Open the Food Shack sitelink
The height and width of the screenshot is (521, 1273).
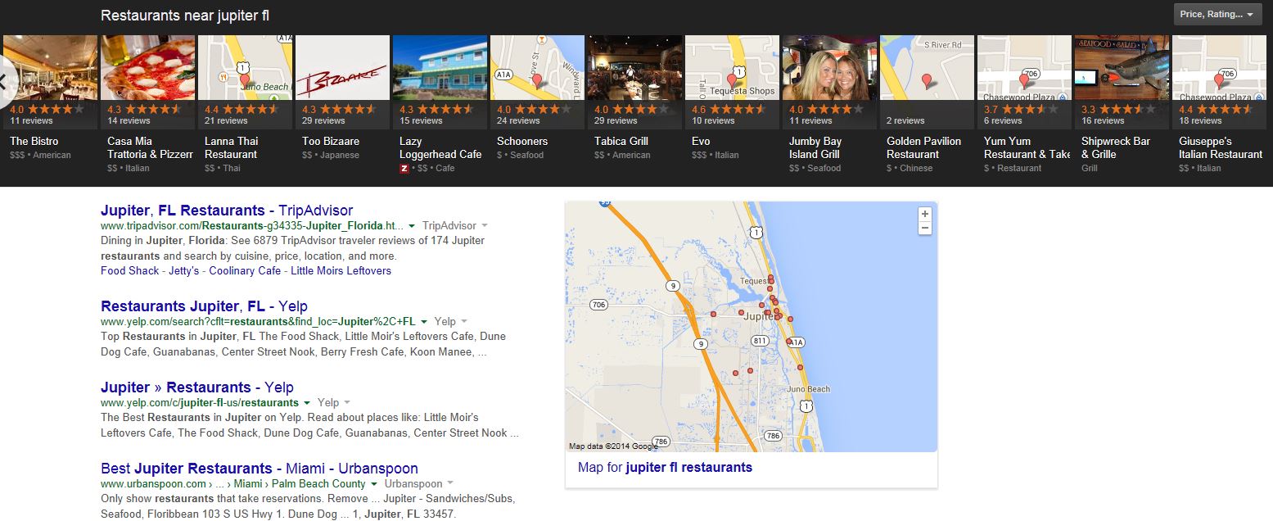[x=130, y=270]
